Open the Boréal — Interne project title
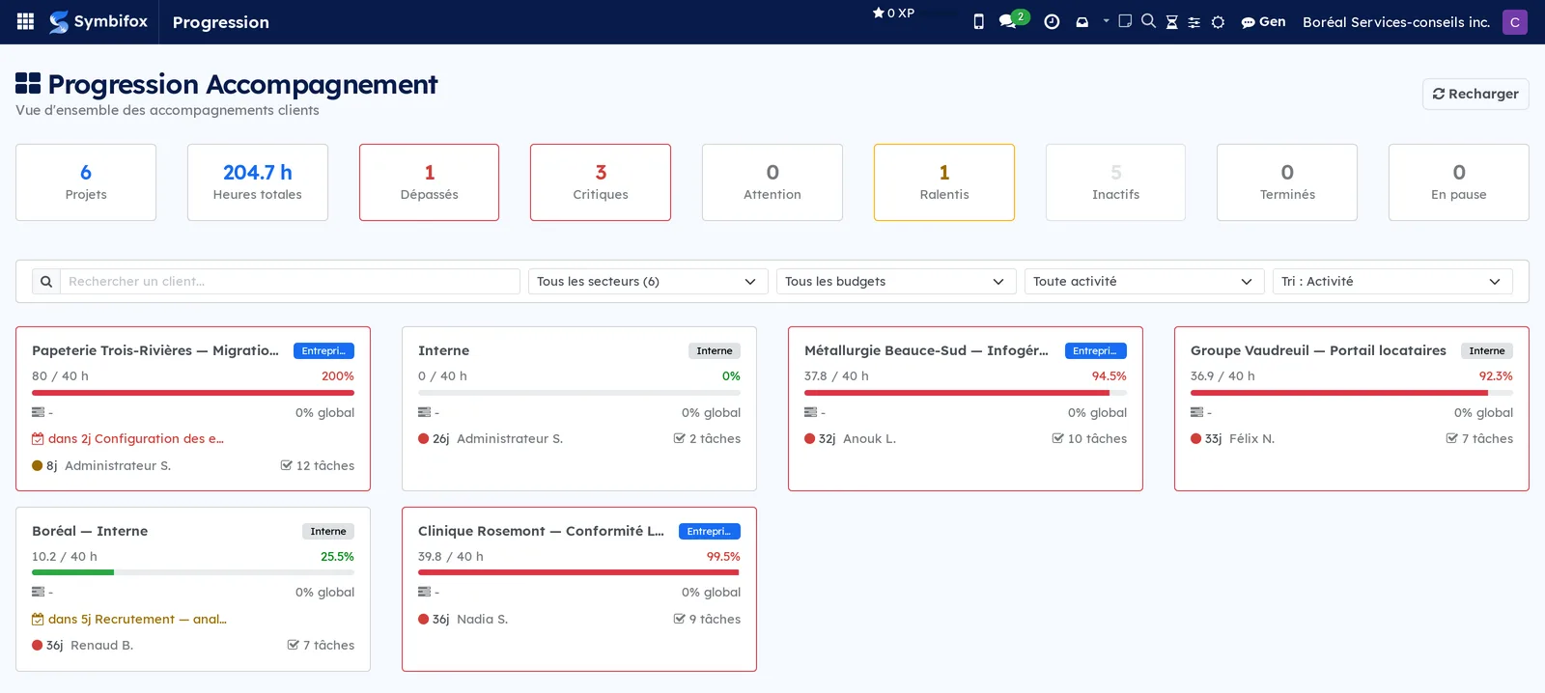Image resolution: width=1545 pixels, height=693 pixels. (x=90, y=531)
